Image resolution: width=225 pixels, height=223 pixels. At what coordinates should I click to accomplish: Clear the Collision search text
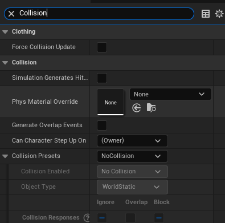click(11, 14)
